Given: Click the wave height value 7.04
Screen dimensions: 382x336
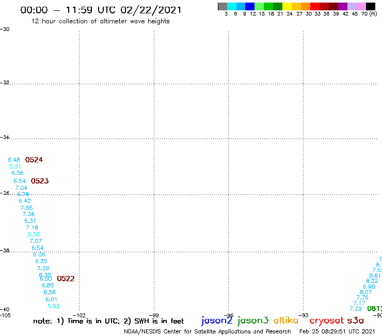Looking at the screenshot, I should click(x=21, y=188).
